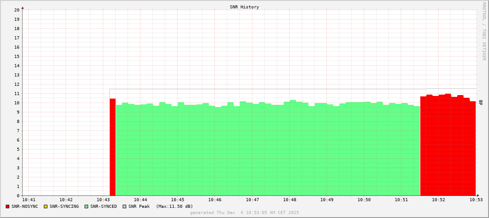Click the 10:50 time axis label
This screenshot has height=218, width=489.
pyautogui.click(x=364, y=200)
